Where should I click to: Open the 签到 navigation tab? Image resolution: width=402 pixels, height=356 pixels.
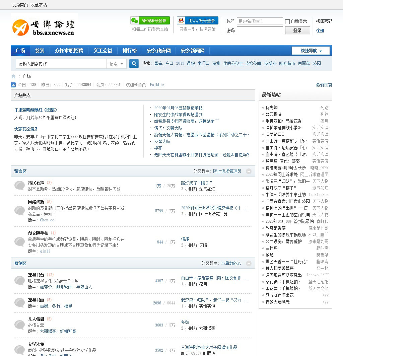40,51
